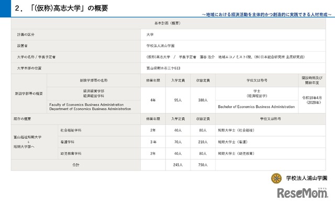335x205 pixels.
Task: Click 収容定員 header in new faculty section
Action: [x=203, y=81]
